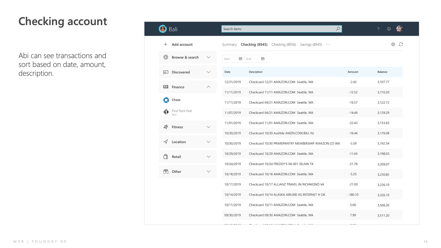Screen dimensions: 441x248
Task: Switch to the Savings (8945) tab
Action: click(x=311, y=45)
